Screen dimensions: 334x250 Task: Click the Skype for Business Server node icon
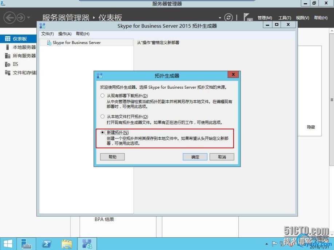[x=49, y=43]
